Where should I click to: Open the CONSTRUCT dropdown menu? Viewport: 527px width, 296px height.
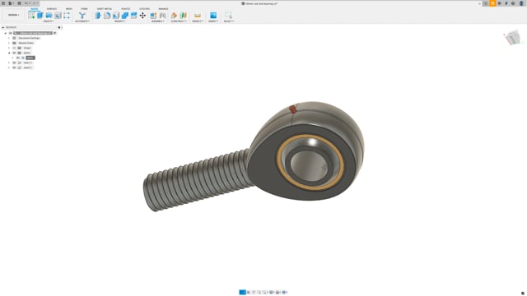[x=179, y=21]
